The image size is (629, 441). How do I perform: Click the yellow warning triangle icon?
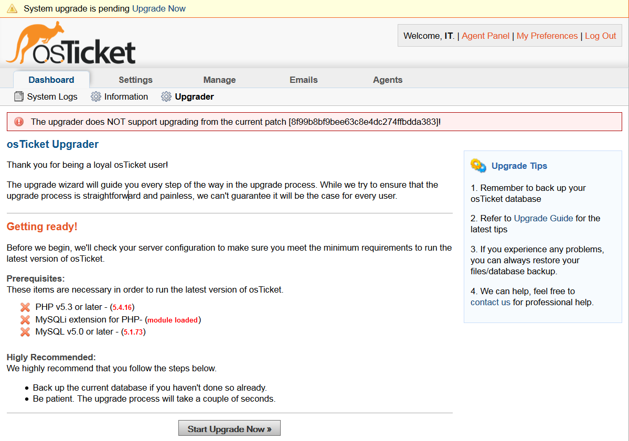pyautogui.click(x=12, y=8)
